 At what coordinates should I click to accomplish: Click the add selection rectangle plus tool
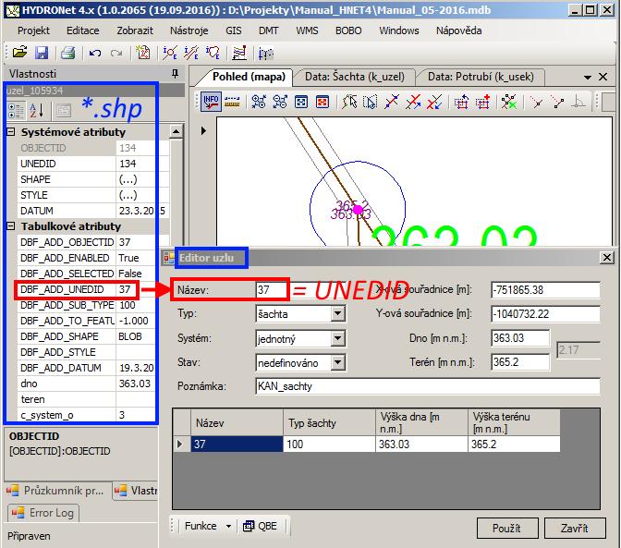tap(482, 102)
